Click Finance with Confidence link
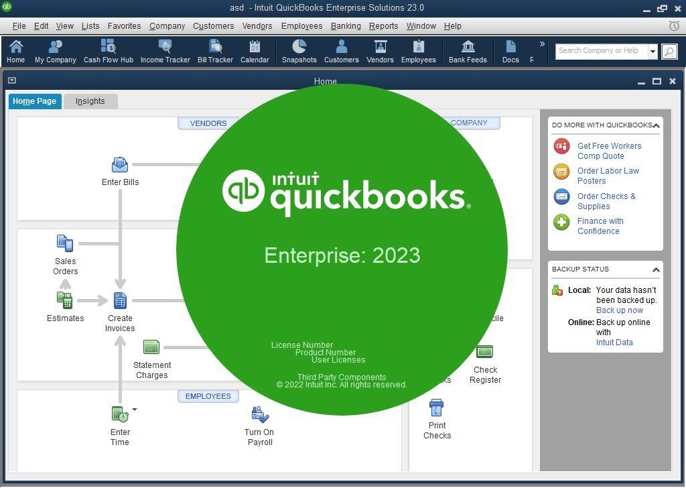Screen dimensions: 686x488 click(600, 227)
